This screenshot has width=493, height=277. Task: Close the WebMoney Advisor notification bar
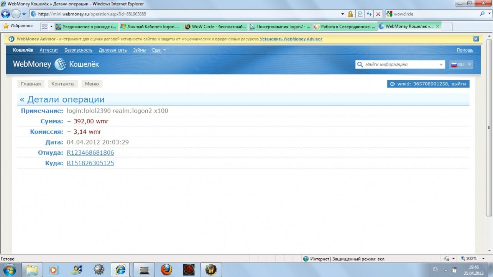coord(476,39)
